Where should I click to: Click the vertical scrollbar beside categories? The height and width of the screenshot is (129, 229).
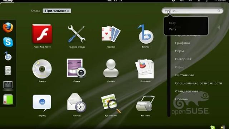pyautogui.click(x=169, y=76)
